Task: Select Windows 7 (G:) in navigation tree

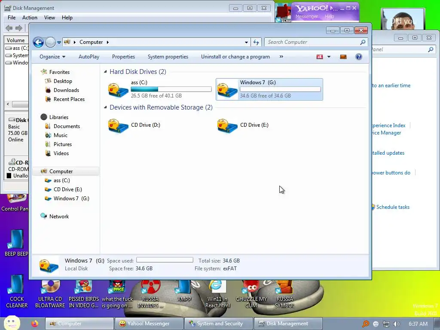Action: 71,199
